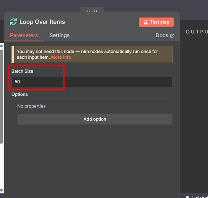
Task: Follow the More info link
Action: point(61,57)
